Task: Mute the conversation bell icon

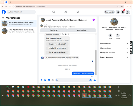Action: click(110, 36)
